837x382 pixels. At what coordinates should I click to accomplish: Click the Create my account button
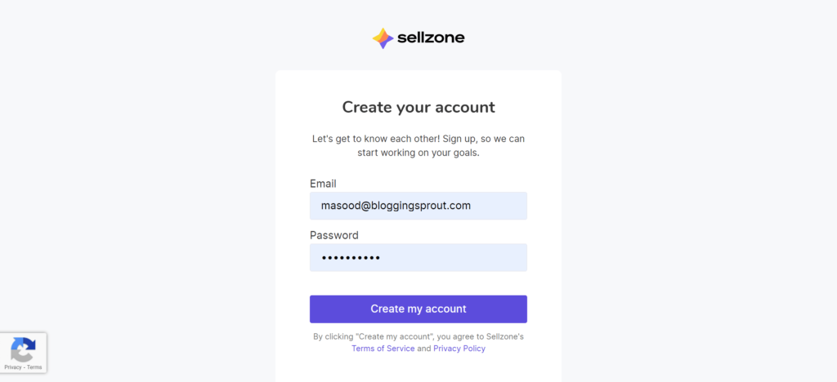[418, 309]
